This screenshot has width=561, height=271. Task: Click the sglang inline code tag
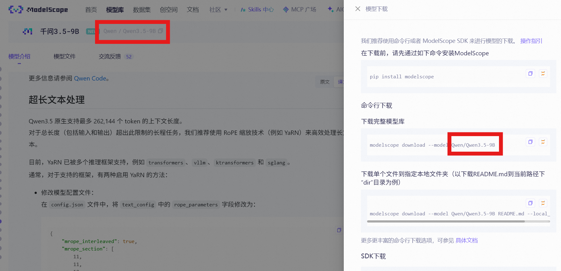pos(276,163)
